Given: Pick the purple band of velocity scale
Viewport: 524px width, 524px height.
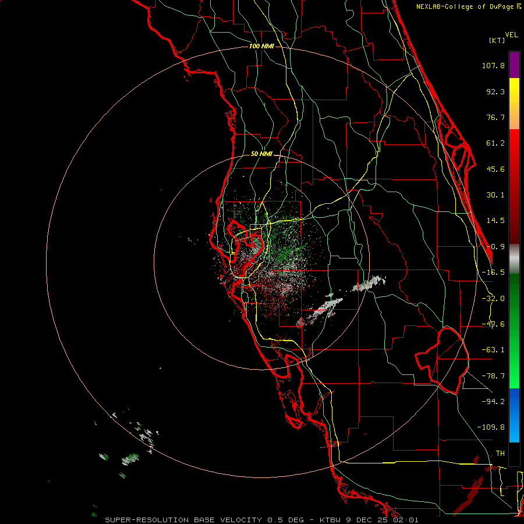Looking at the screenshot, I should pyautogui.click(x=514, y=65).
